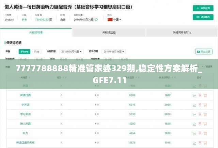The image size is (218, 148).
Task: Pin to top the 6216 row keyword
Action: [200, 105]
